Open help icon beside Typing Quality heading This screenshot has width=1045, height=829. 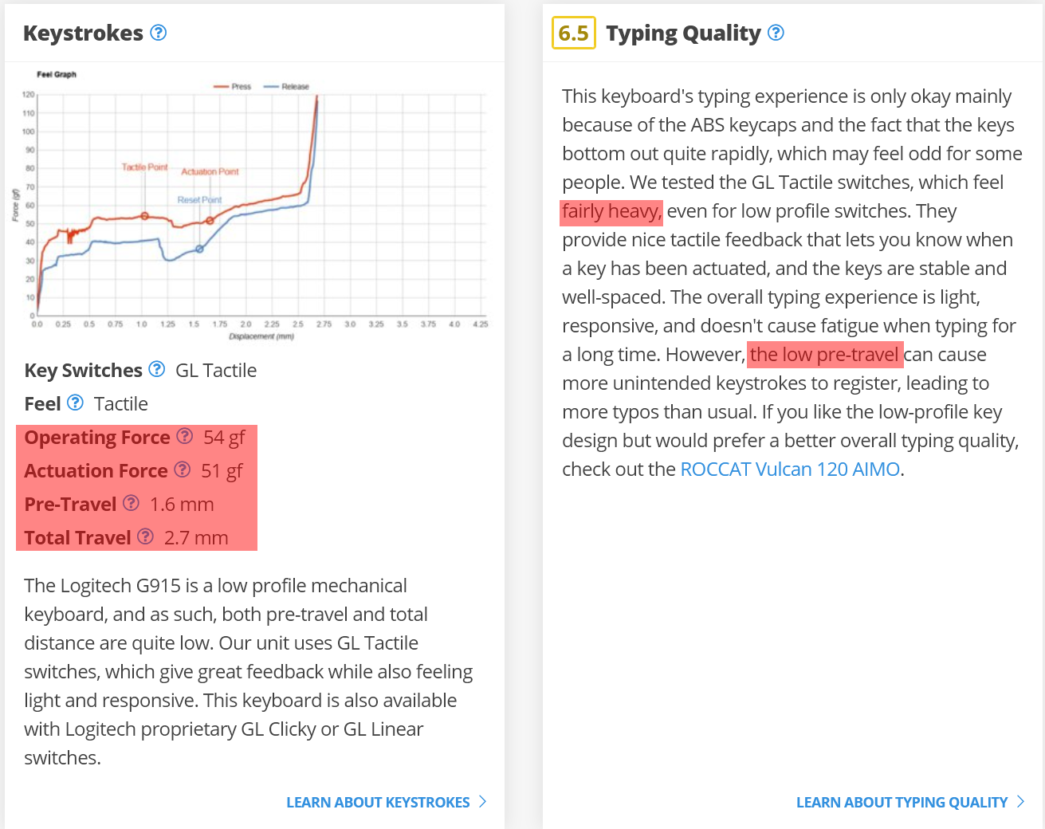tap(776, 33)
